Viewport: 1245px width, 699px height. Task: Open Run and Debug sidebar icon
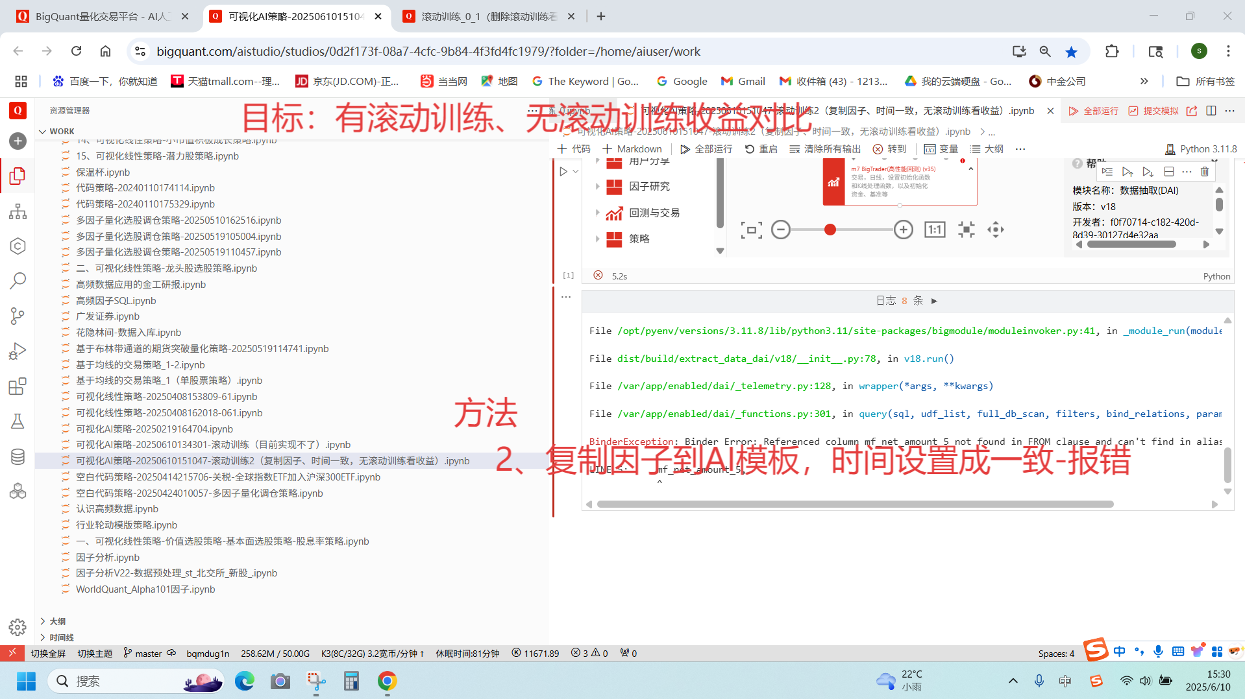click(18, 351)
